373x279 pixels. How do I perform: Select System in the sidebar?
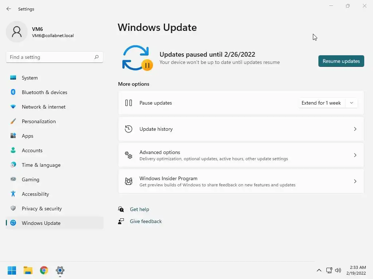55,78
